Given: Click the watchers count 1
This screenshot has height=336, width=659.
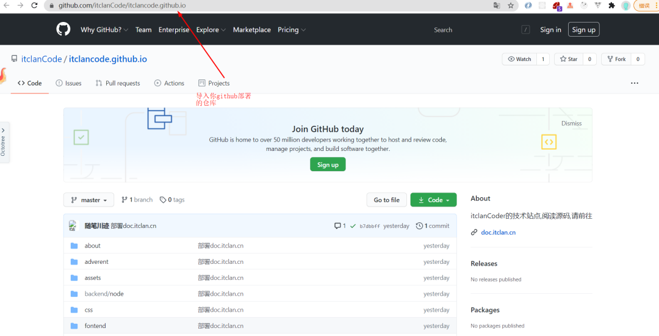Looking at the screenshot, I should pos(543,59).
